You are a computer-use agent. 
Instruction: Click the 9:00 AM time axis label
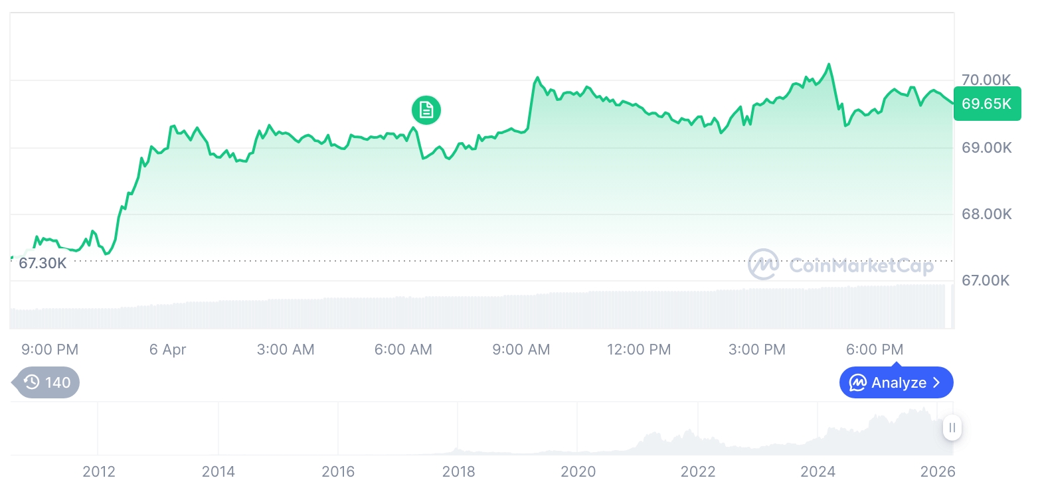(x=521, y=349)
